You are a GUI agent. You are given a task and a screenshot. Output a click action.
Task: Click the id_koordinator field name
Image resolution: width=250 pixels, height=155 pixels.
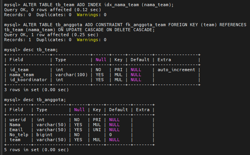point(28,80)
